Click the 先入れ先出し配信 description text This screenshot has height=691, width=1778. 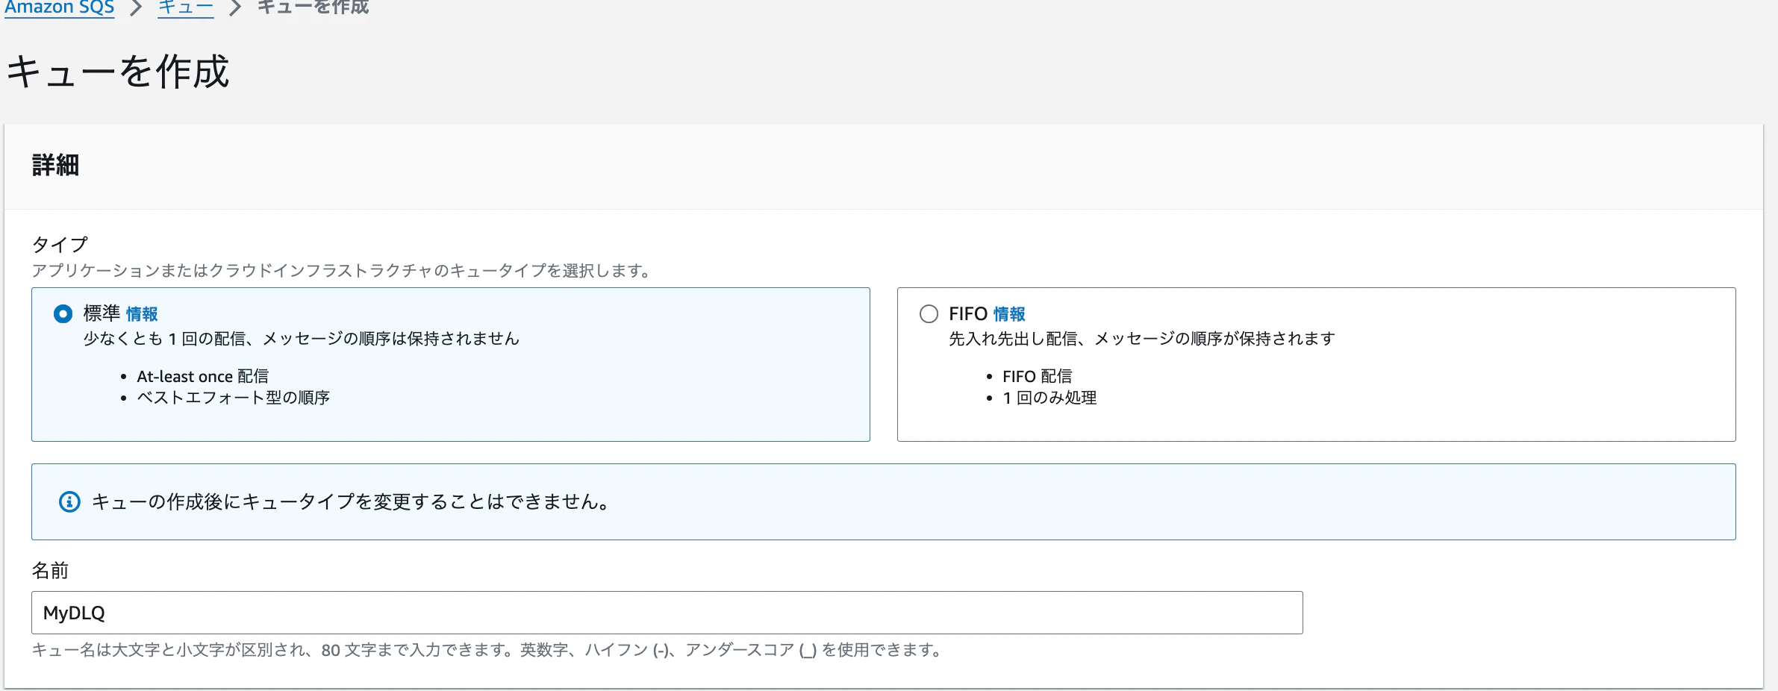click(1142, 339)
